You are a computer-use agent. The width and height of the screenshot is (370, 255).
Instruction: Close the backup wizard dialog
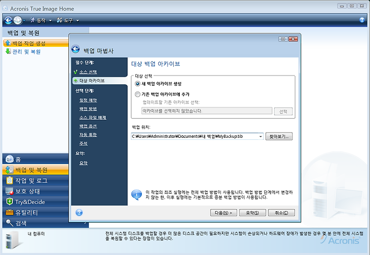[x=293, y=39]
